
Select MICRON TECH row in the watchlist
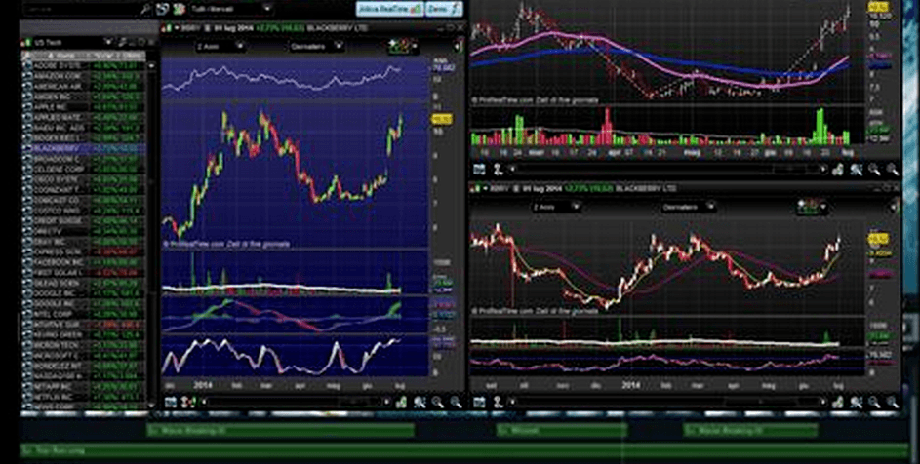[x=85, y=345]
